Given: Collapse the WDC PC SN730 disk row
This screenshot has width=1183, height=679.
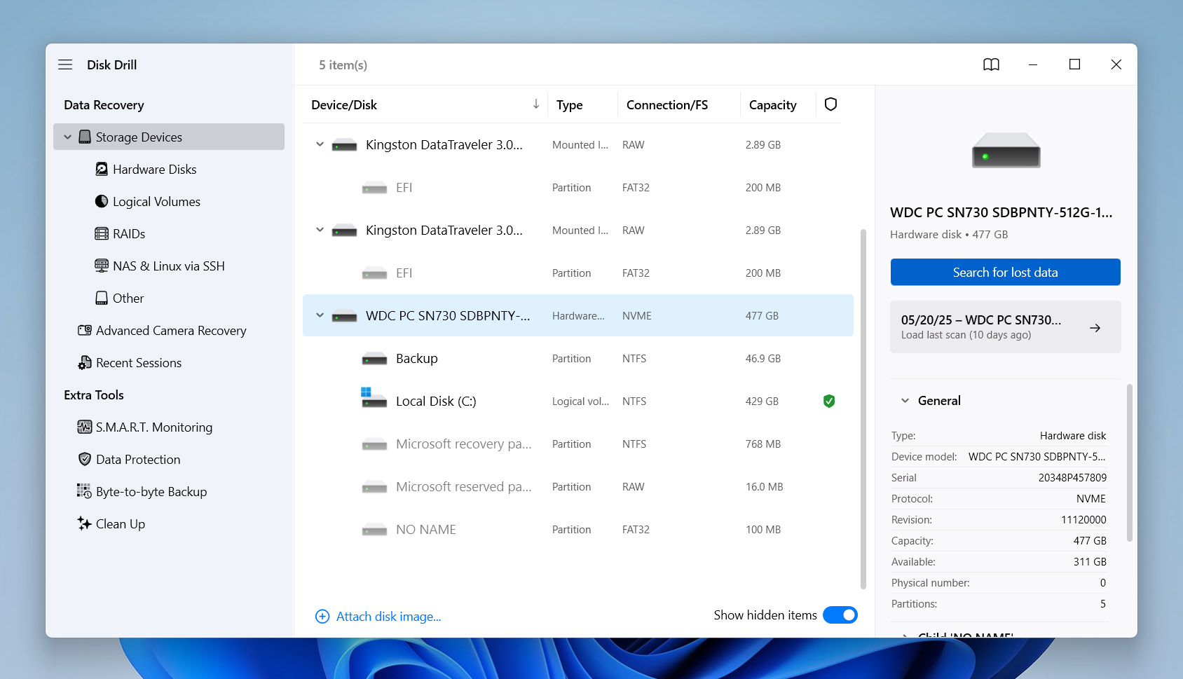Looking at the screenshot, I should click(x=320, y=315).
